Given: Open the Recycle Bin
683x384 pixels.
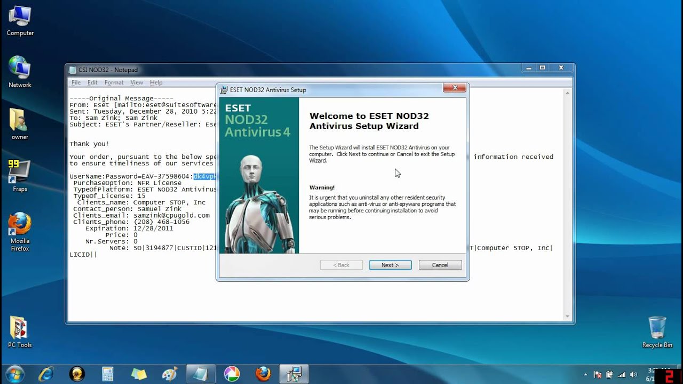Looking at the screenshot, I should pos(657,332).
